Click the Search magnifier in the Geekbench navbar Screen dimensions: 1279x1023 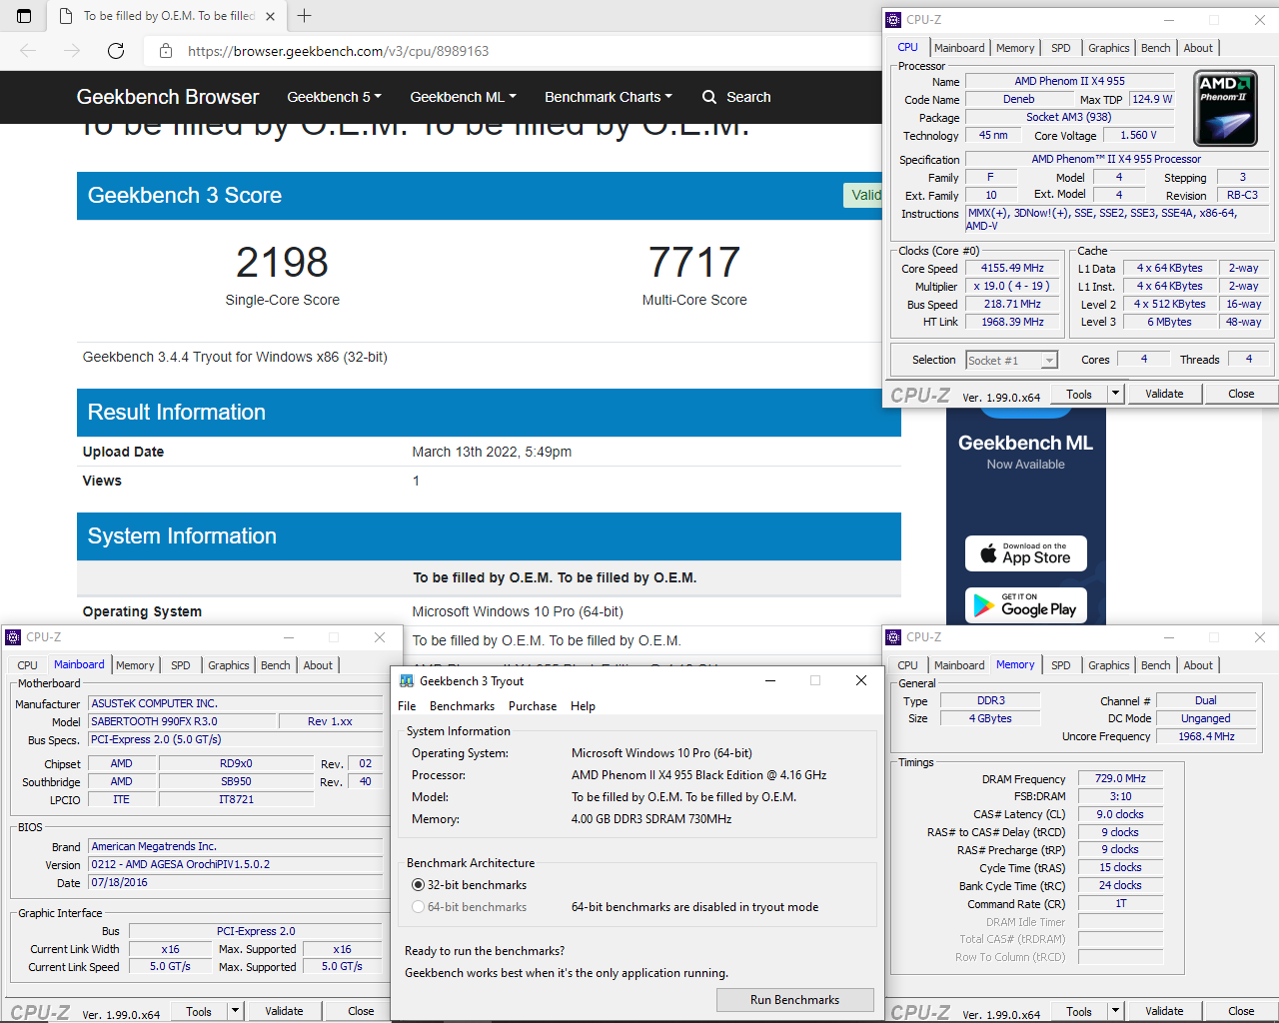[x=709, y=97]
